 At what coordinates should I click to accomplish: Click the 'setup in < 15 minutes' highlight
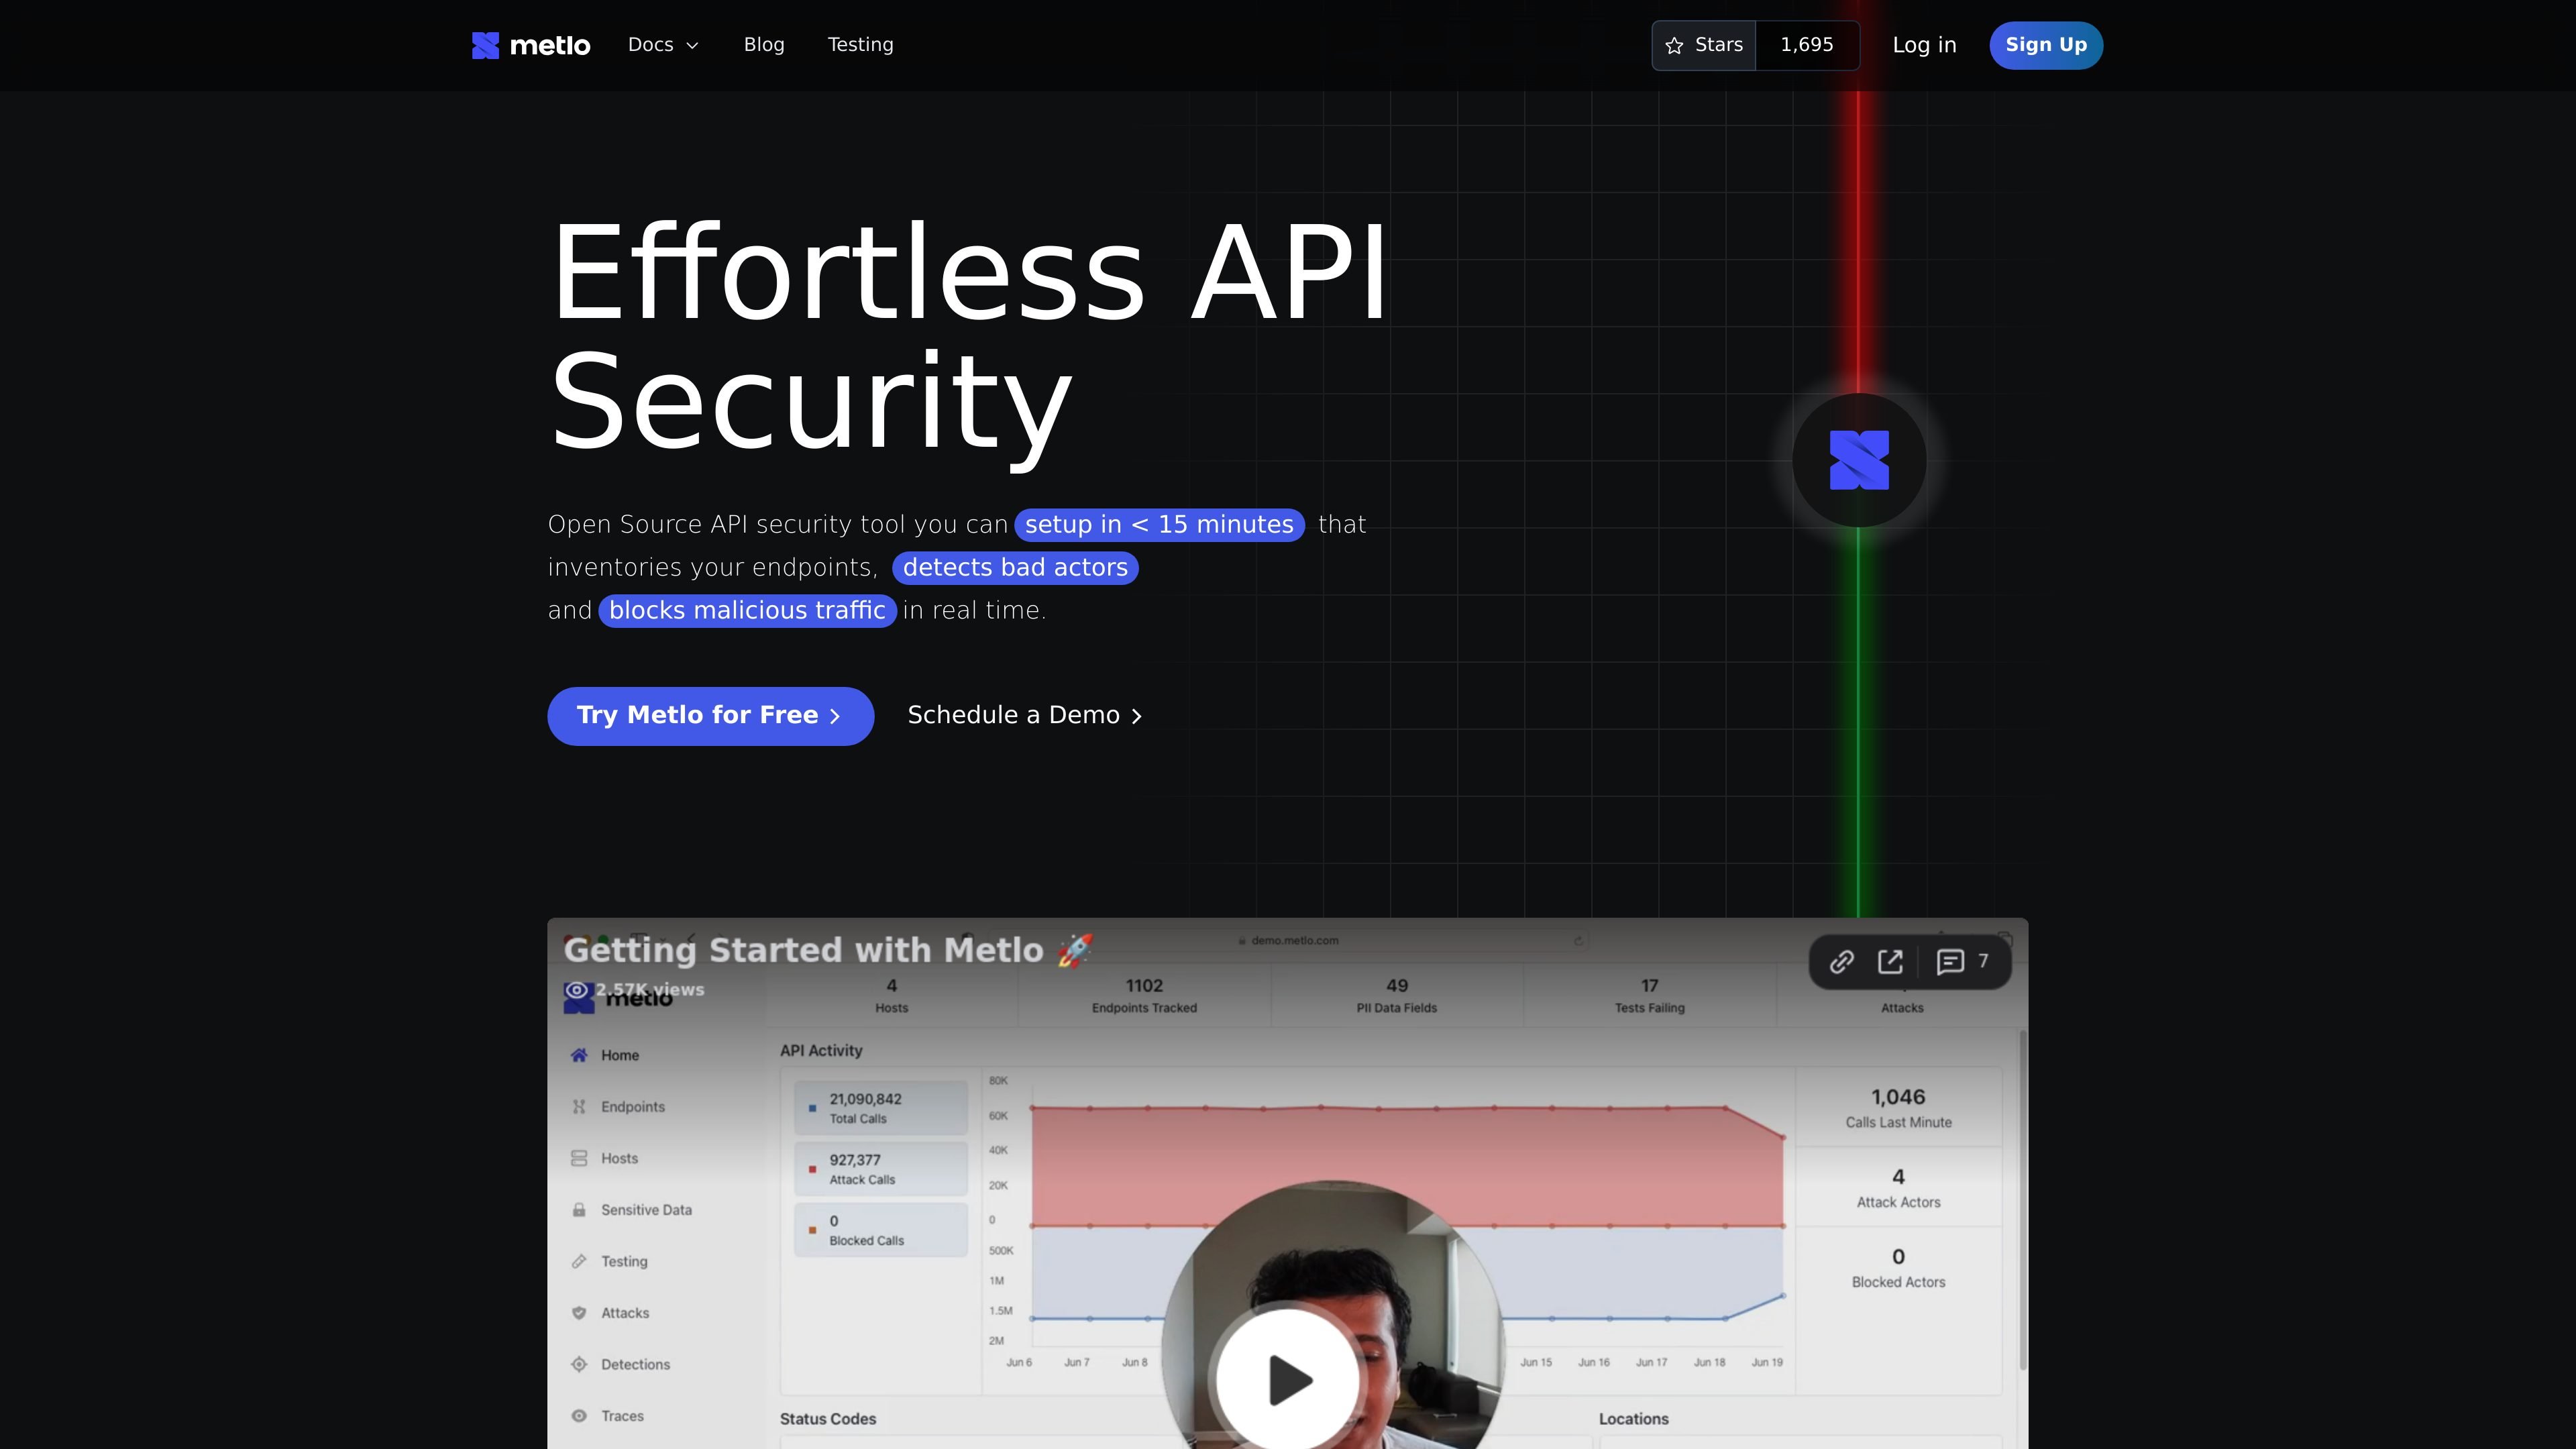(1159, 525)
